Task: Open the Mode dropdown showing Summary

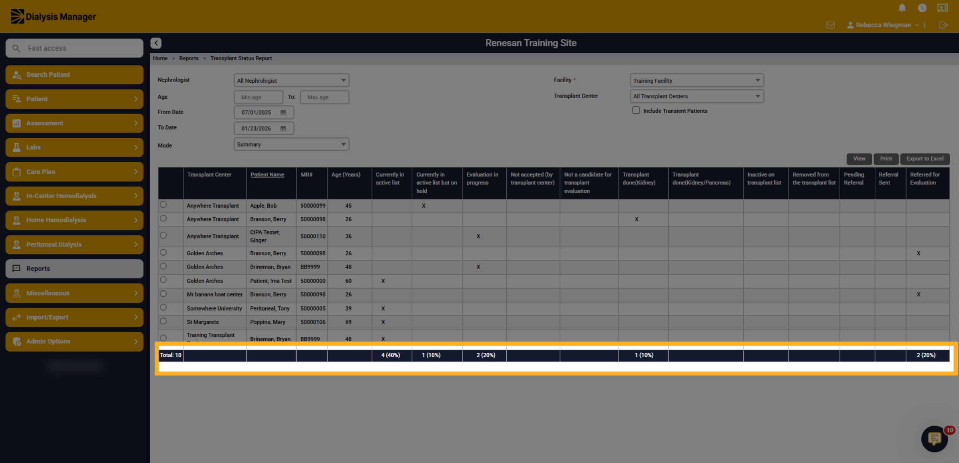Action: tap(291, 144)
